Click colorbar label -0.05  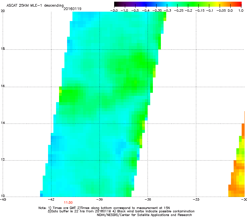pyautogui.click(x=221, y=11)
